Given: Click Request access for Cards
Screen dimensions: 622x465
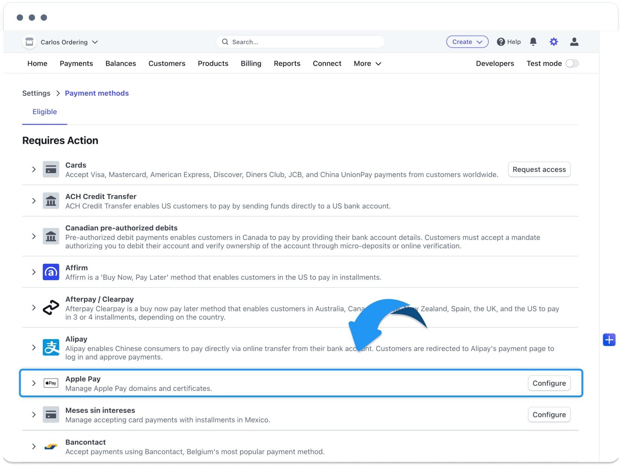Looking at the screenshot, I should (539, 169).
